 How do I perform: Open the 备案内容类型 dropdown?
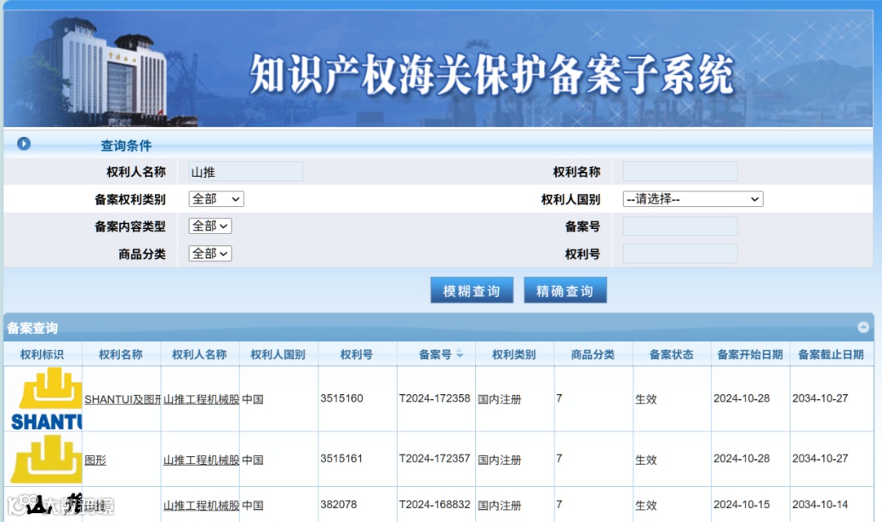(210, 226)
